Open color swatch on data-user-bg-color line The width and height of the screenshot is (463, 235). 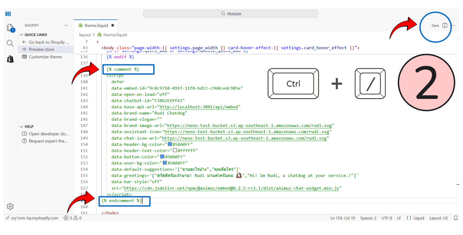click(165, 163)
